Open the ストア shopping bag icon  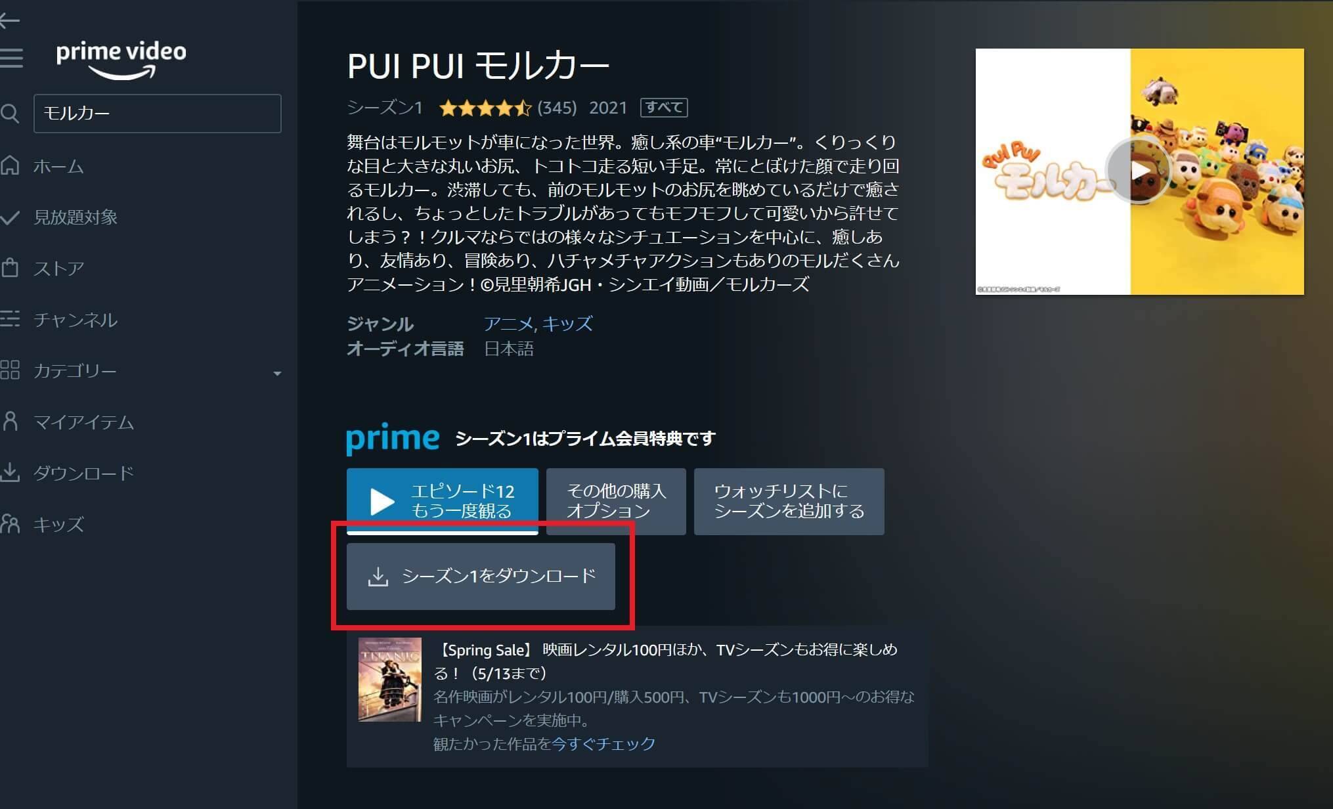(x=10, y=267)
